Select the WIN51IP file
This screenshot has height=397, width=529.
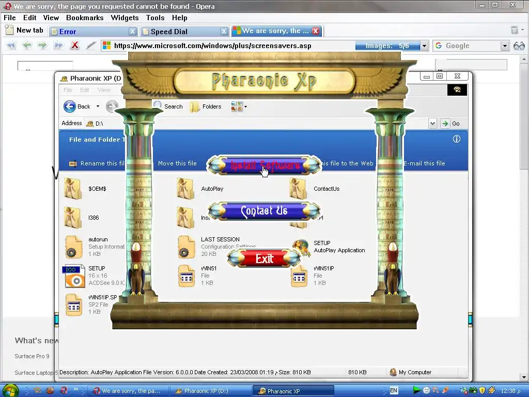point(313,276)
